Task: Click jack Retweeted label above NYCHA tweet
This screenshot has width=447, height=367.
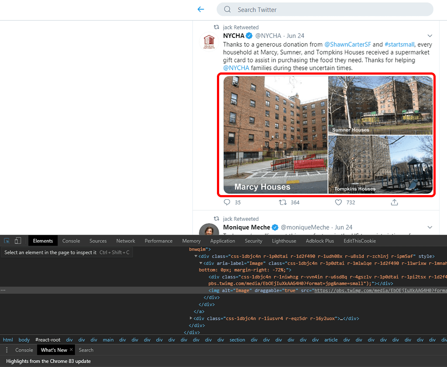Action: [x=241, y=27]
